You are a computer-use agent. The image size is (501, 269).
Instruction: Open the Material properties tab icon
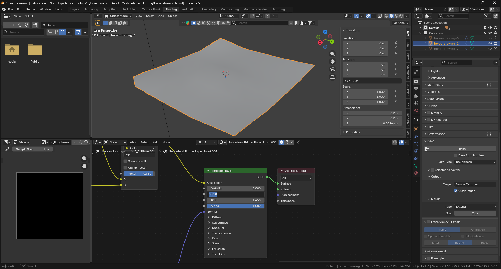[x=416, y=173]
